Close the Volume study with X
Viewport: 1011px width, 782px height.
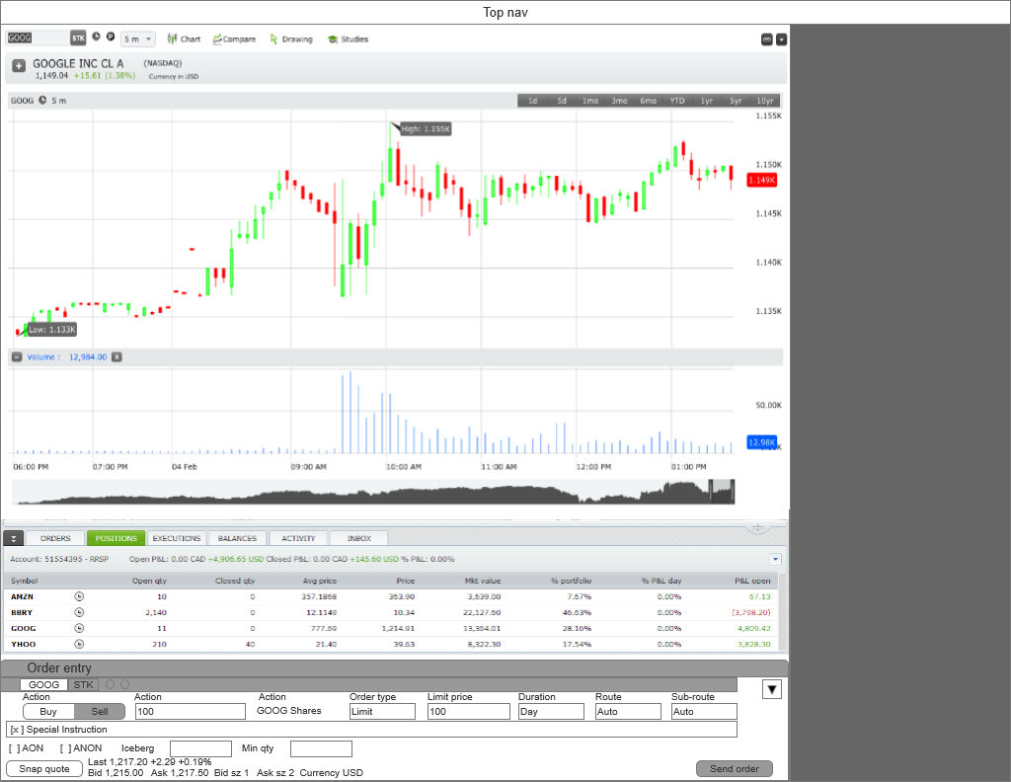pyautogui.click(x=117, y=356)
